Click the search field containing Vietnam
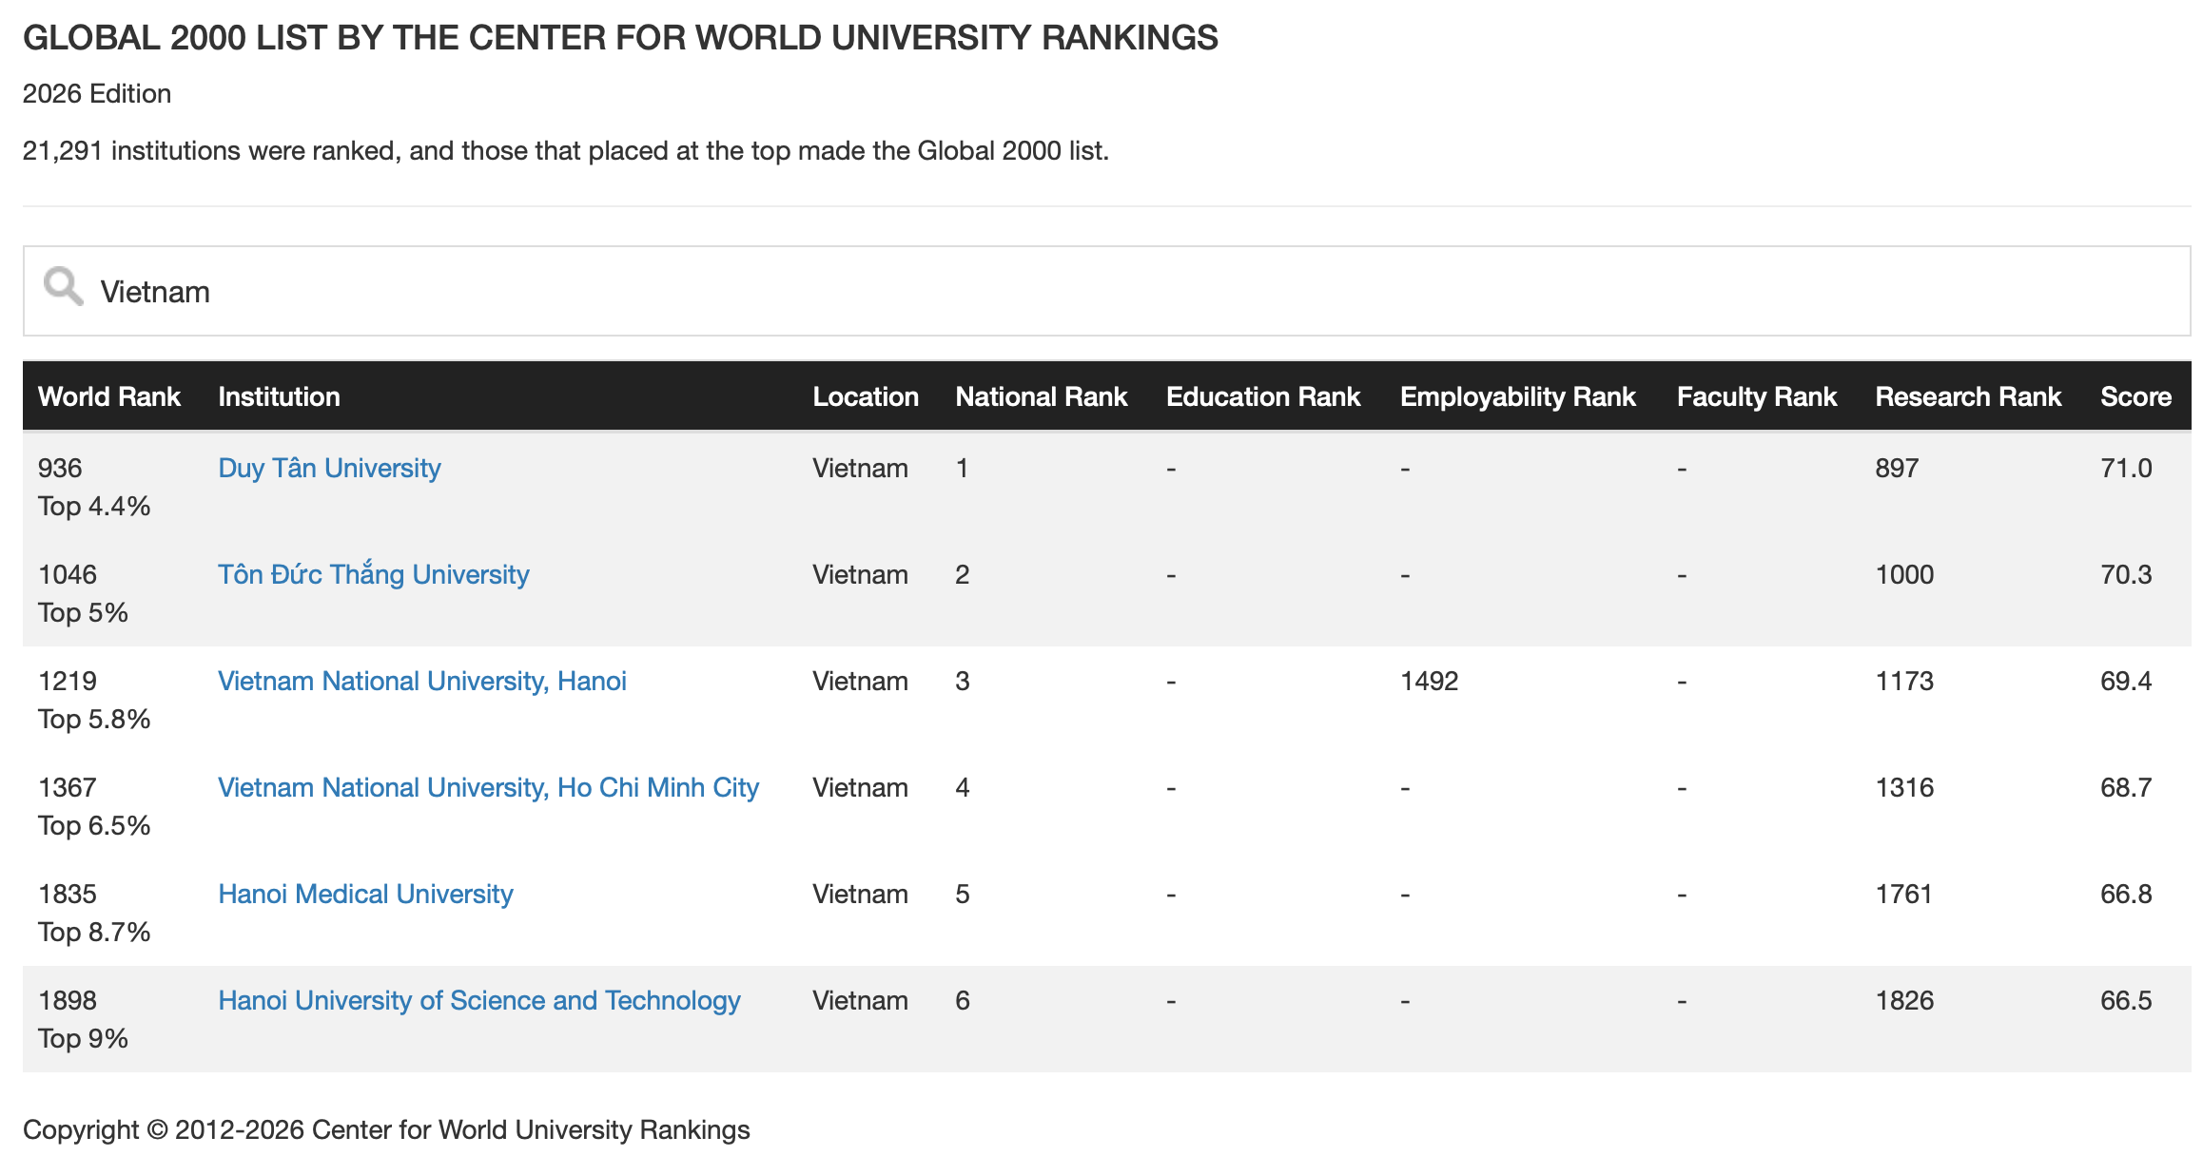 (1106, 291)
